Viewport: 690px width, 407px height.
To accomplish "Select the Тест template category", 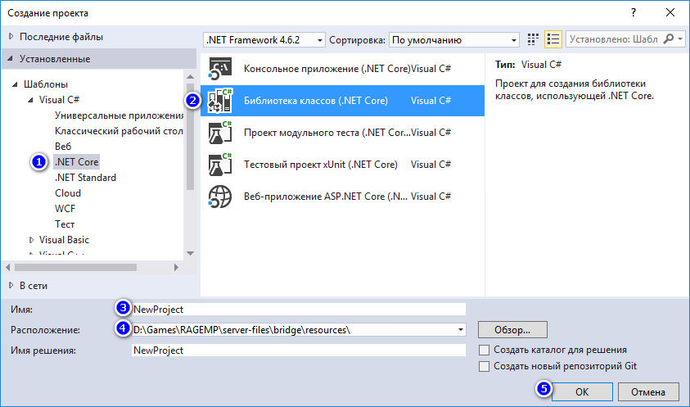I will (65, 224).
